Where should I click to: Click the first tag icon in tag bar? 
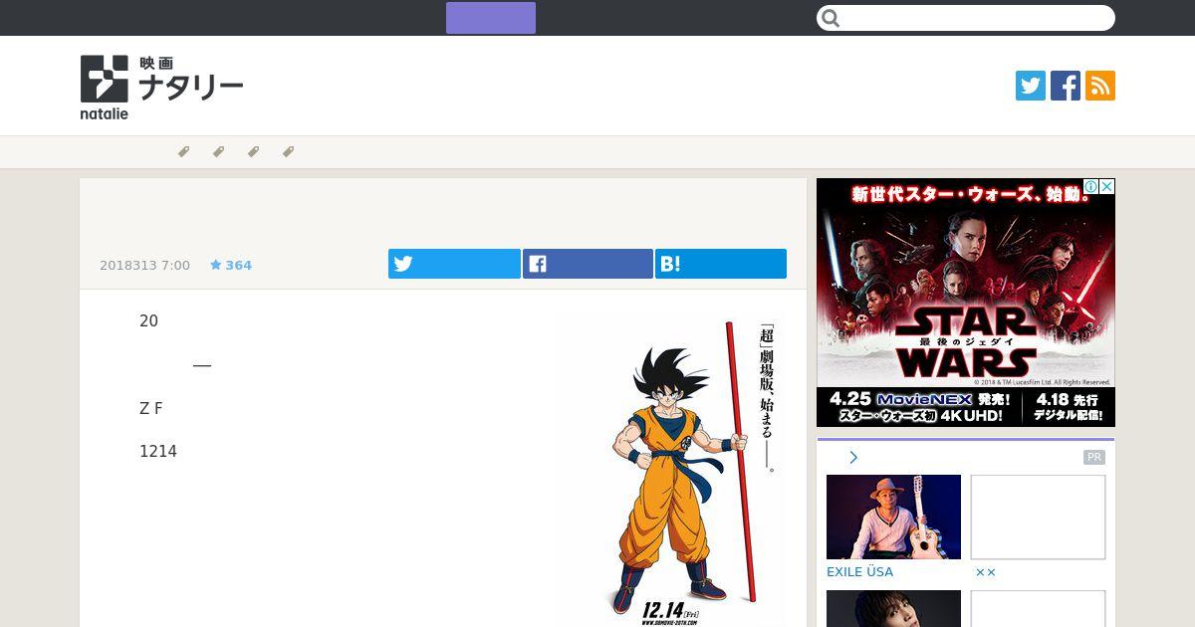(x=183, y=152)
